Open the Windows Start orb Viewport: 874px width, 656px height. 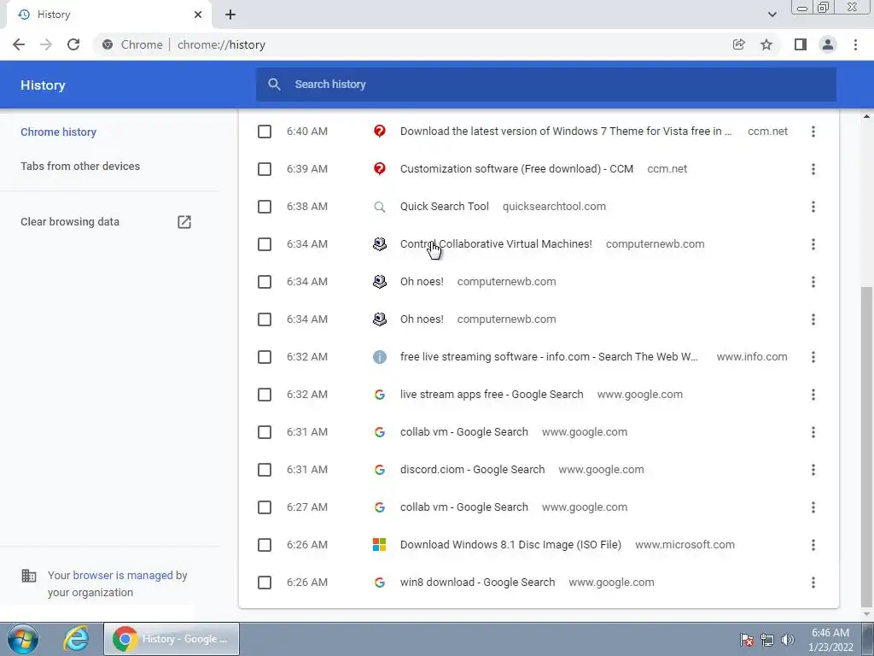[23, 639]
